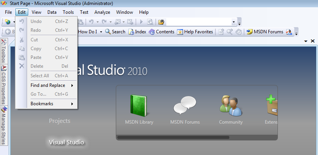Open the Toolbox side tab
The height and width of the screenshot is (155, 318).
tap(4, 51)
